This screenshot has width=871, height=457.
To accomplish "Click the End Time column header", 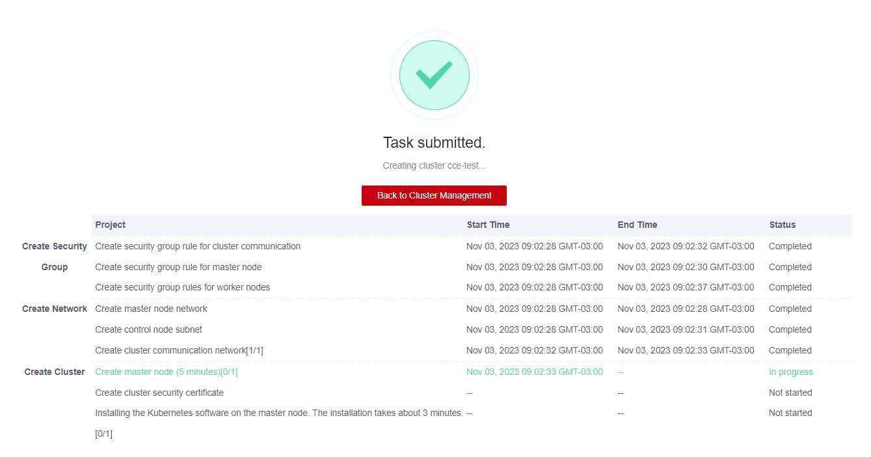I will tap(637, 225).
